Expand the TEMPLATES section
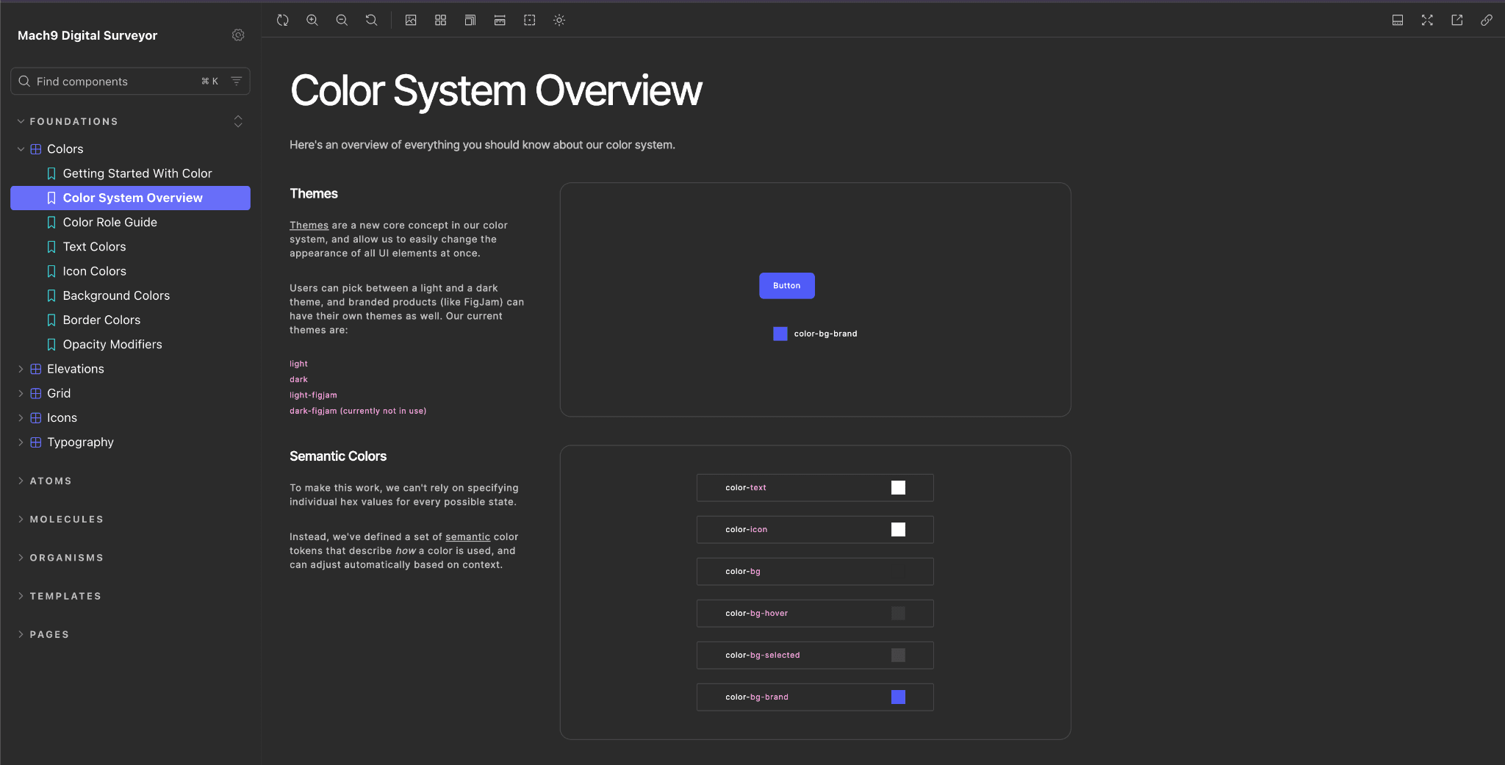Viewport: 1505px width, 765px height. click(59, 596)
